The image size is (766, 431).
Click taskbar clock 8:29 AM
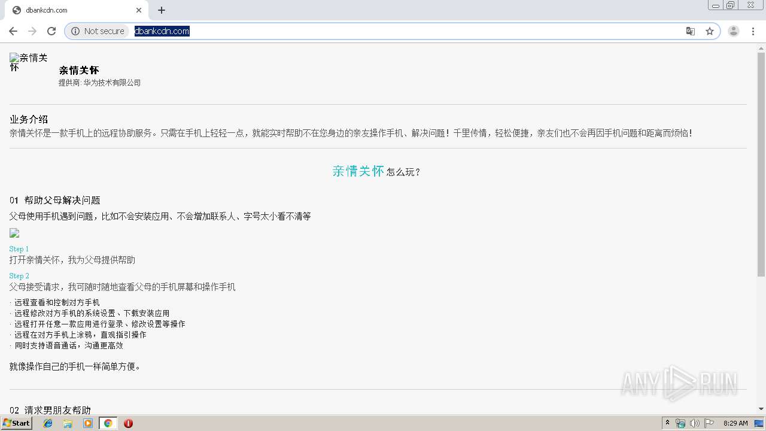735,423
